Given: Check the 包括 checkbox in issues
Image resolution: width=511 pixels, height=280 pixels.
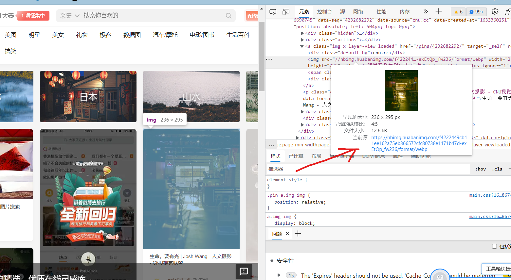Looking at the screenshot, I should coord(494,246).
